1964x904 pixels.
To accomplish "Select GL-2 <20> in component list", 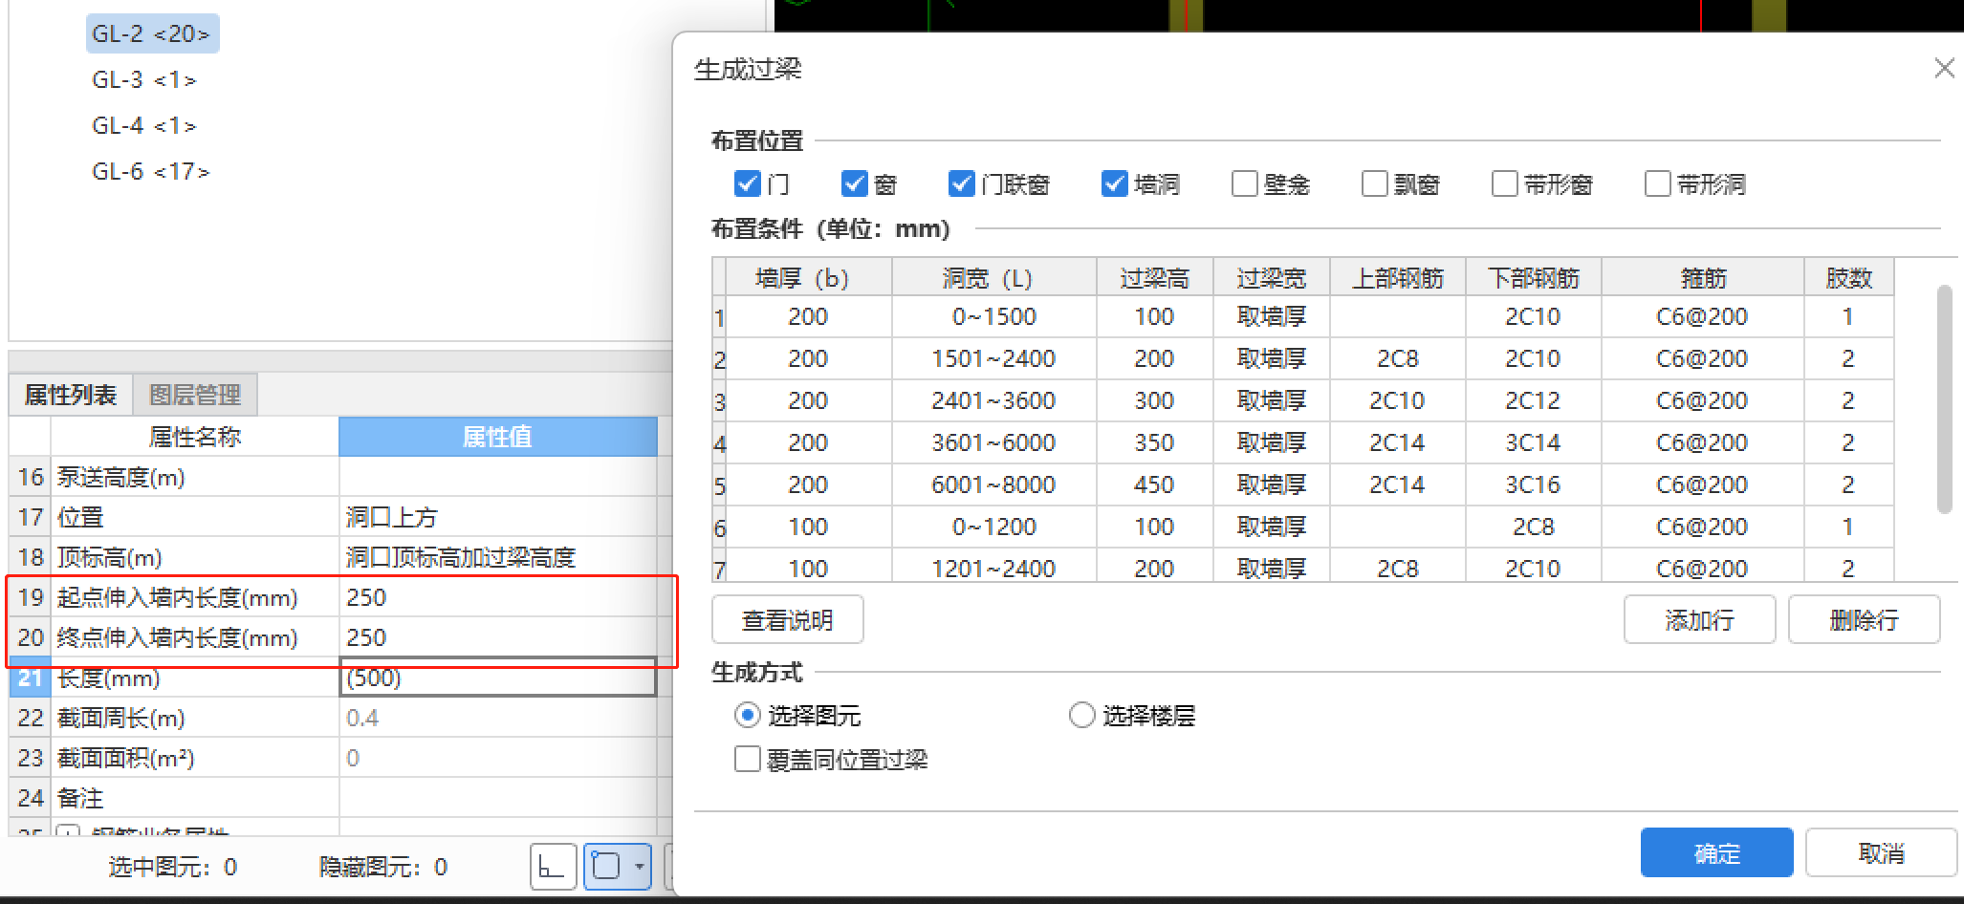I will tap(151, 33).
